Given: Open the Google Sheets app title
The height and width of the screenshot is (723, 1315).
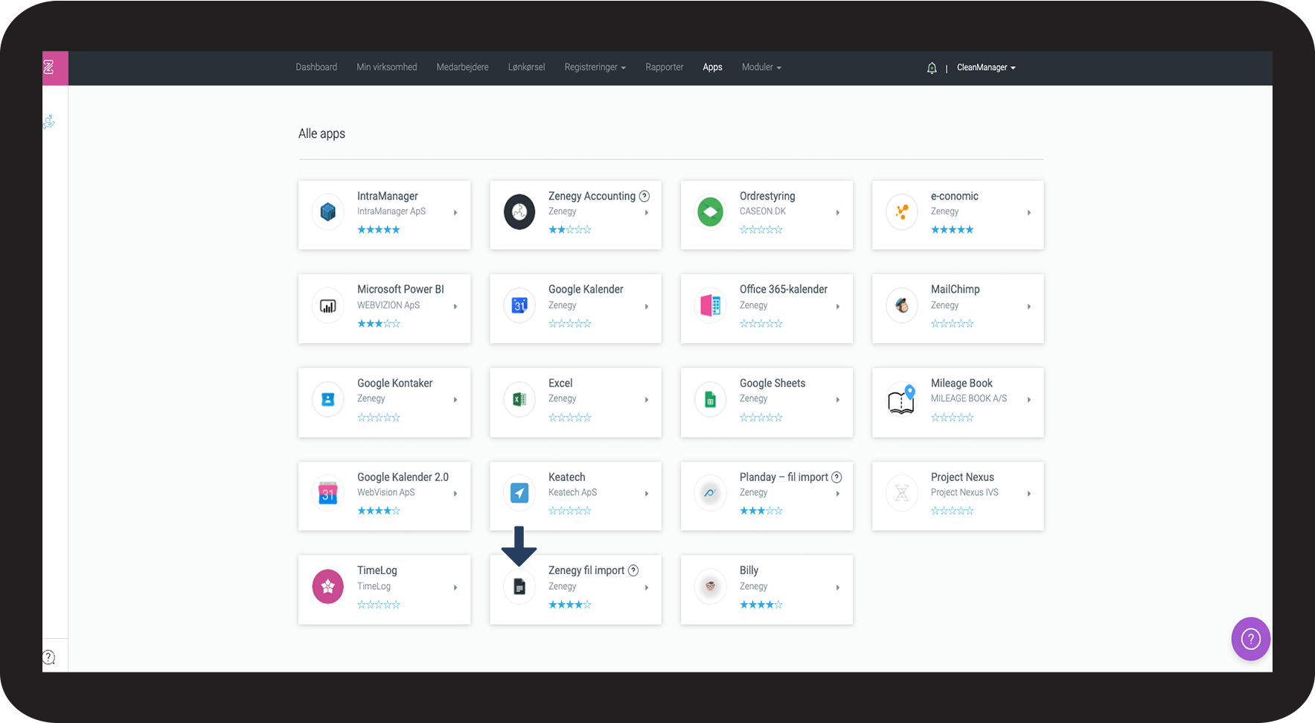Looking at the screenshot, I should tap(772, 383).
